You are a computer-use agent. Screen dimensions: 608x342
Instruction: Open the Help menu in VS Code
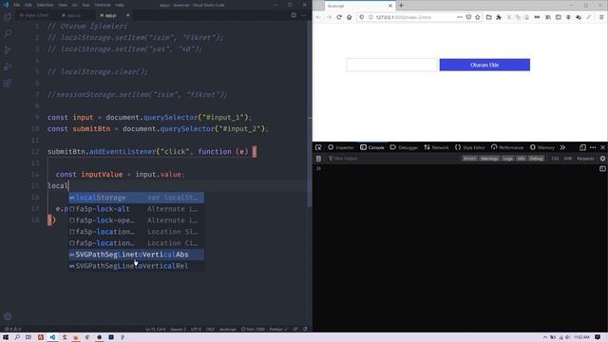point(120,5)
